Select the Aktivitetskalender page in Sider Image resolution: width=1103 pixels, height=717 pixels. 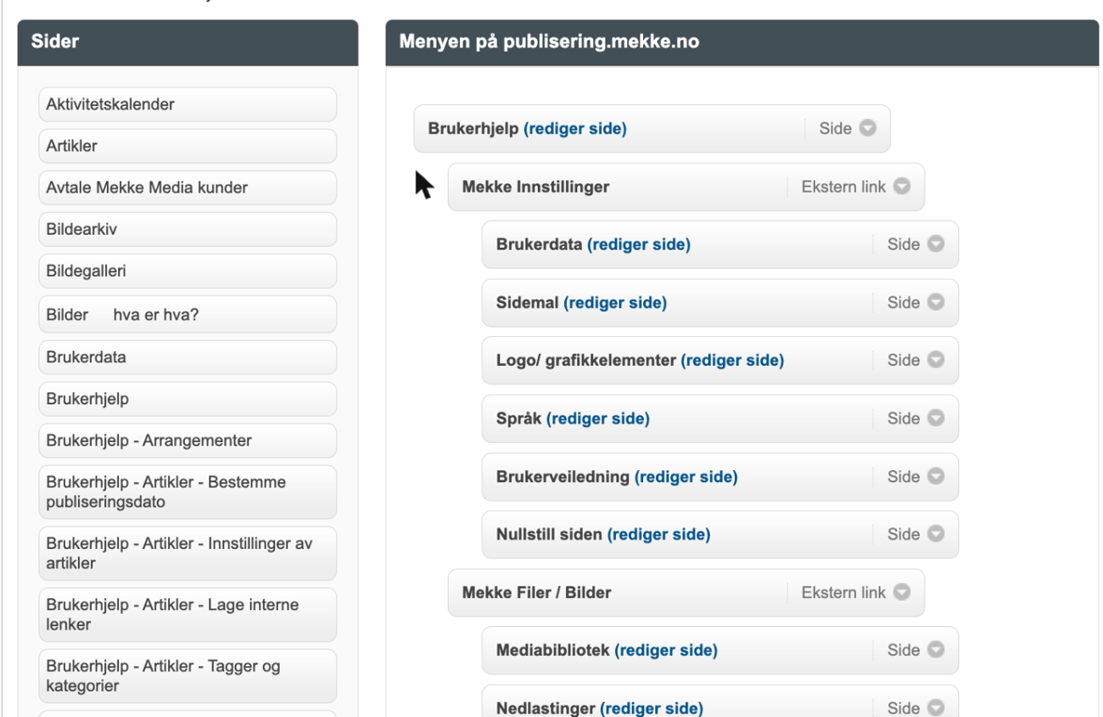tap(188, 104)
